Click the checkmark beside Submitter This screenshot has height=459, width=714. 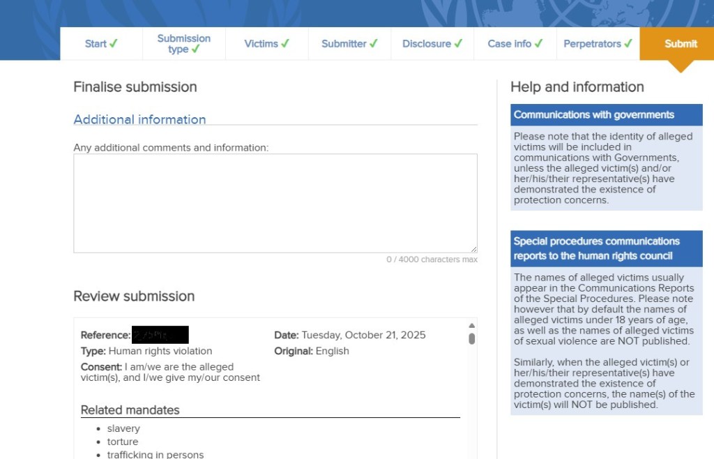click(374, 44)
